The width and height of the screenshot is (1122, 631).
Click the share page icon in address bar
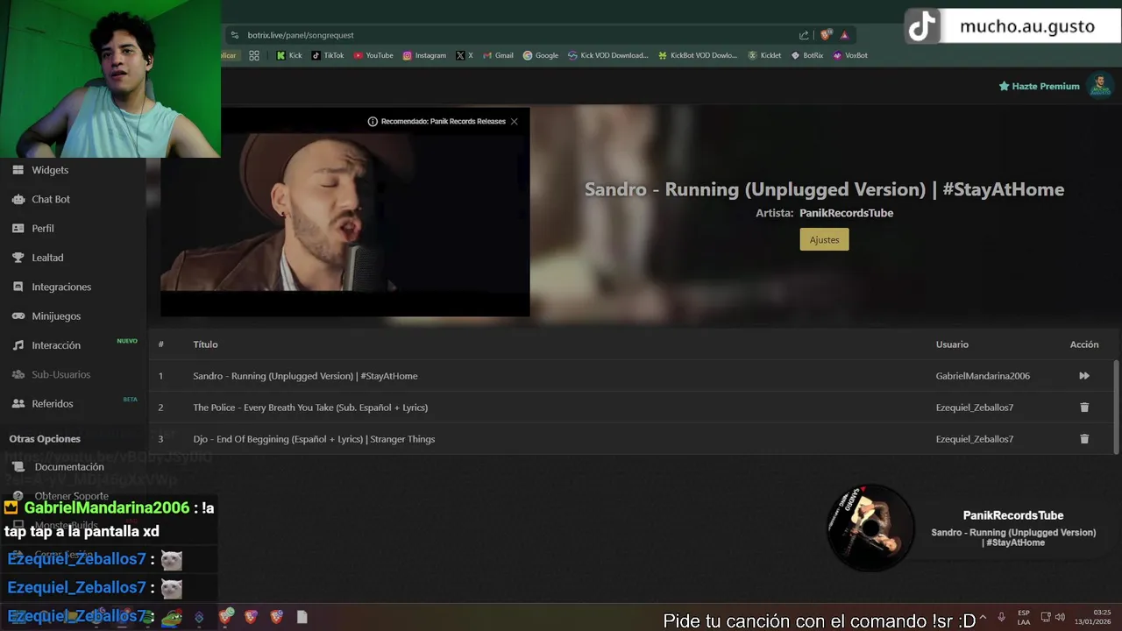tap(804, 35)
